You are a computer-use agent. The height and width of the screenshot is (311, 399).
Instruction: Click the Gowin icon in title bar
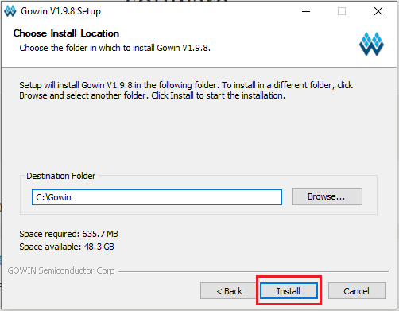(x=10, y=11)
